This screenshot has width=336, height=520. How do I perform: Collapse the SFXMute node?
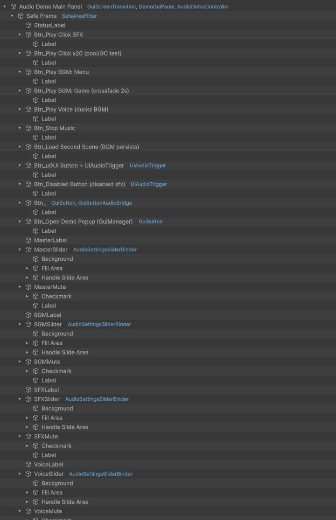pos(20,436)
